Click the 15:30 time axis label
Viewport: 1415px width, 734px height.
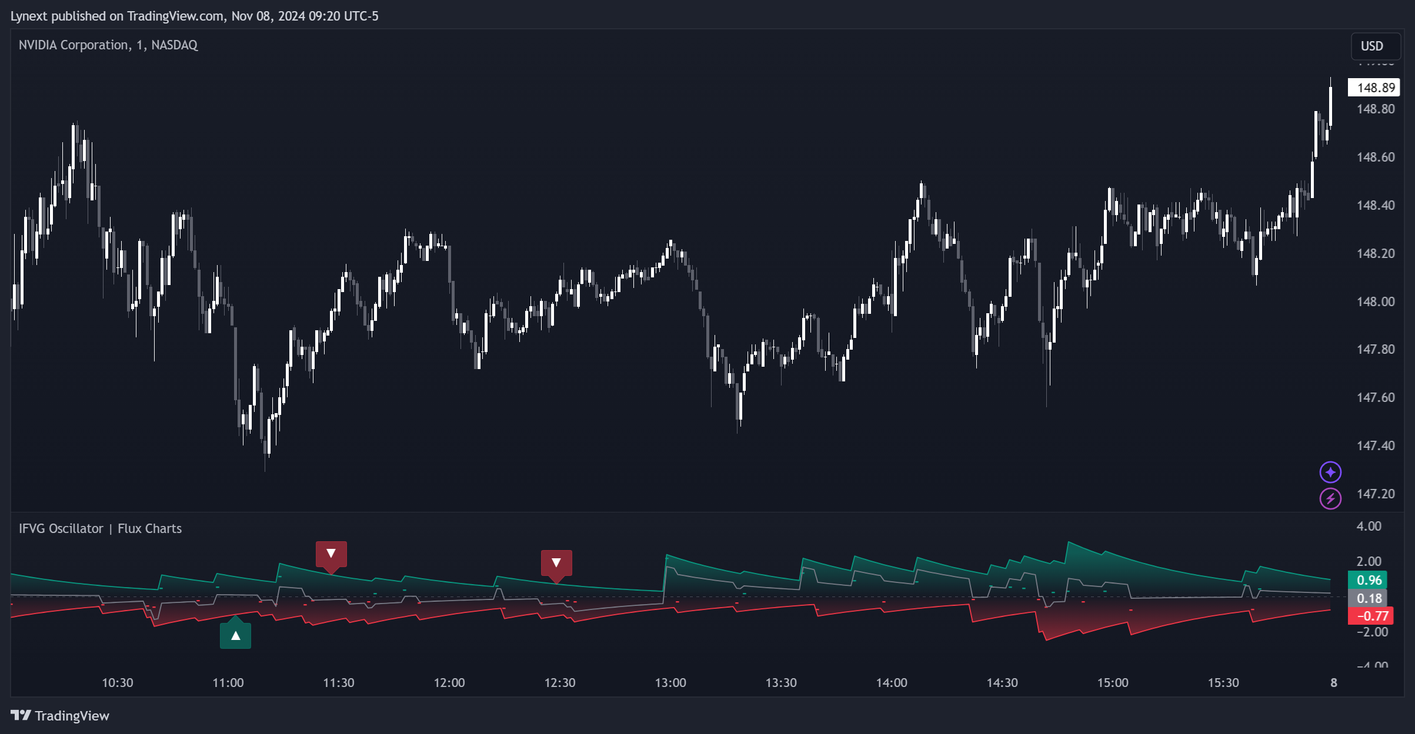[x=1223, y=682]
